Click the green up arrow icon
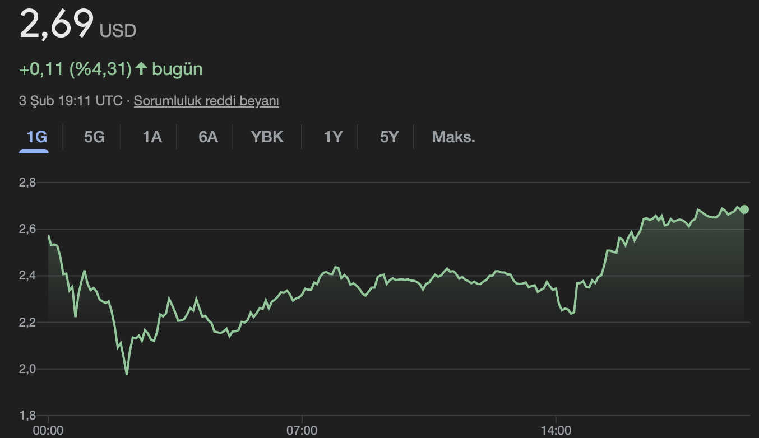Screen dimensions: 759x438 pos(141,69)
